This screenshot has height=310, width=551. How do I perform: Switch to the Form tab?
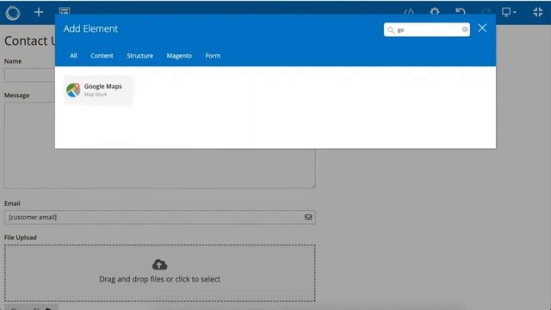click(213, 55)
